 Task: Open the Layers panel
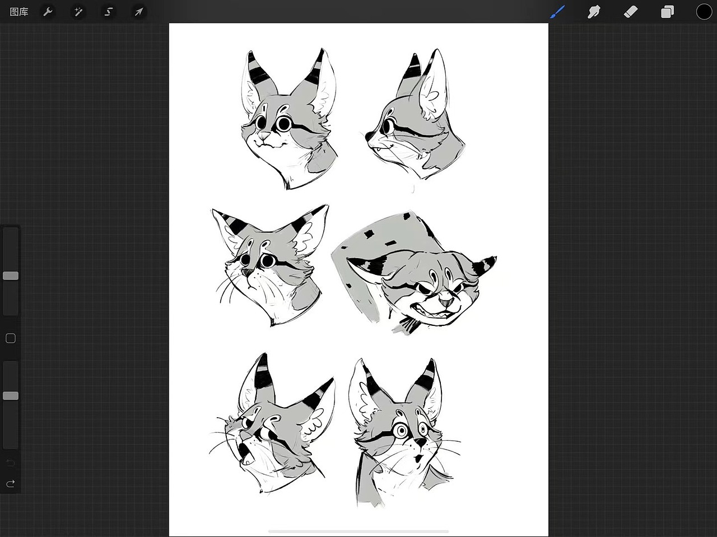click(x=667, y=12)
